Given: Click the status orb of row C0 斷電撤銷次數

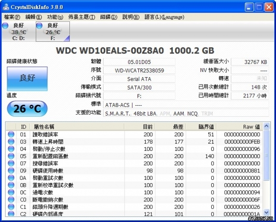Looking at the screenshot, I should pyautogui.click(x=11, y=200).
